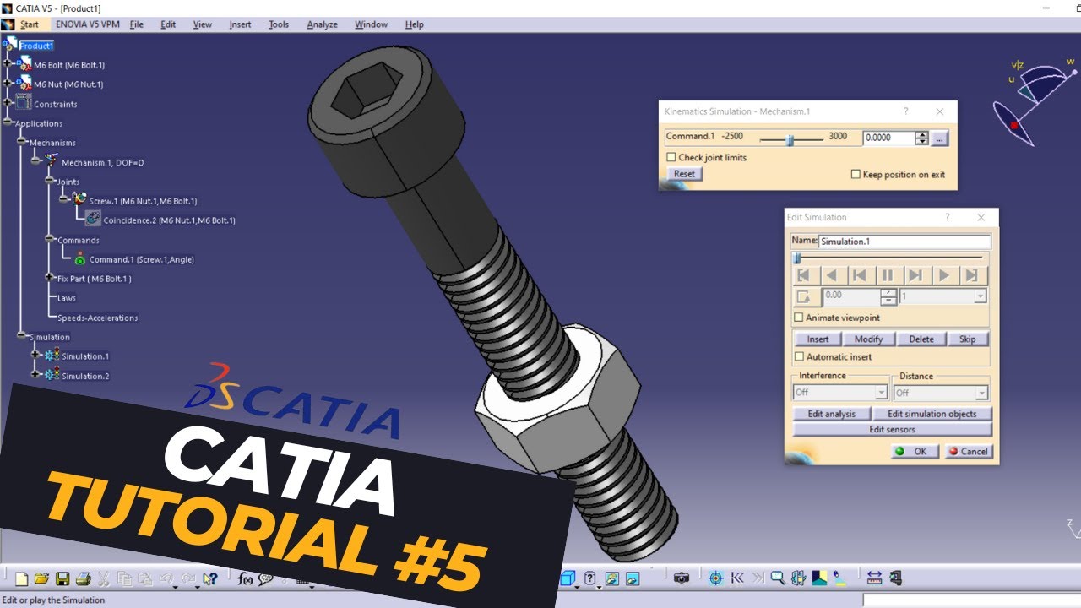
Task: Toggle Animate viewpoint checkbox
Action: pos(799,318)
